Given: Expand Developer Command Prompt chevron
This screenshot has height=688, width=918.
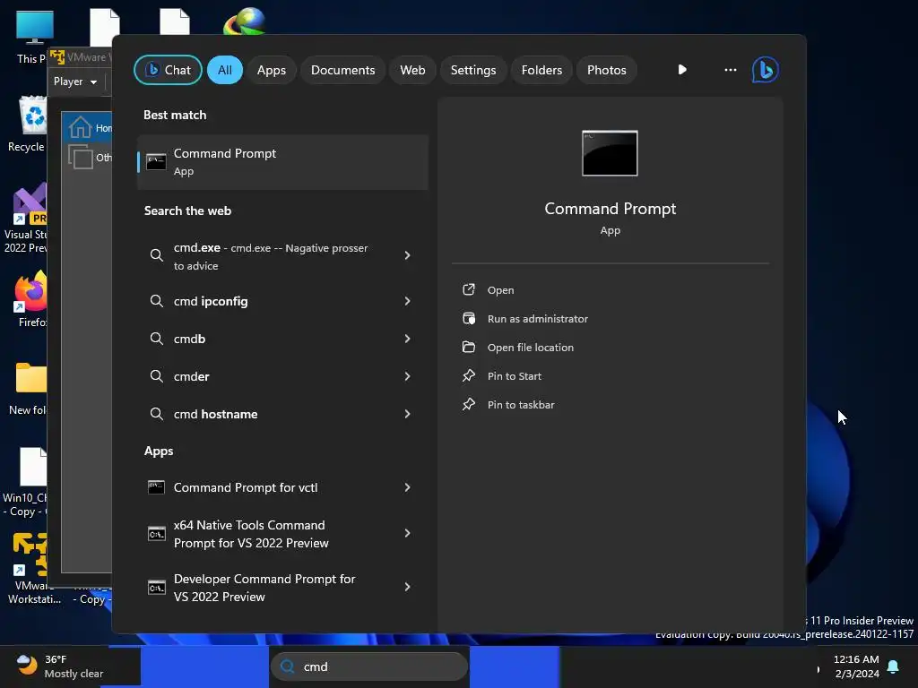Looking at the screenshot, I should pos(408,587).
